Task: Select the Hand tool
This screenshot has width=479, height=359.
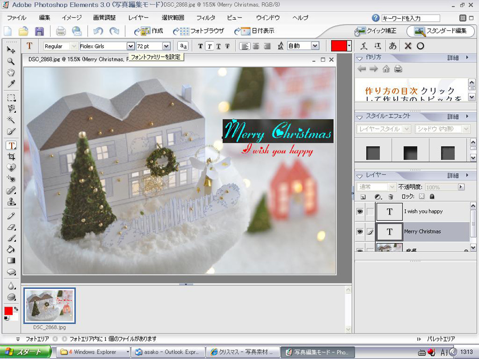Action: (x=11, y=72)
